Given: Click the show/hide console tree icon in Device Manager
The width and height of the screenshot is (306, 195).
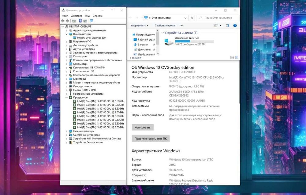Looking at the screenshot, I should tap(74, 21).
